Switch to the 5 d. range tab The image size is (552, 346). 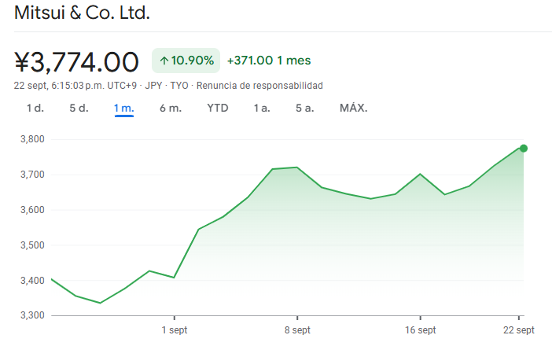[x=79, y=108]
